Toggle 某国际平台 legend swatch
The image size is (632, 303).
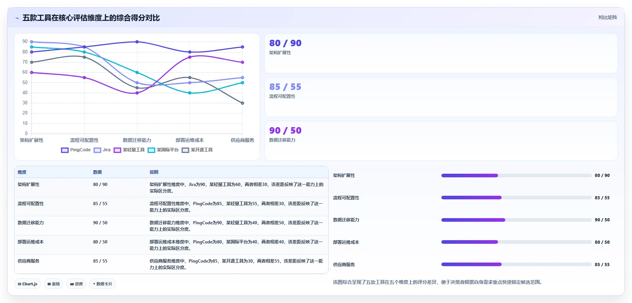pyautogui.click(x=151, y=150)
